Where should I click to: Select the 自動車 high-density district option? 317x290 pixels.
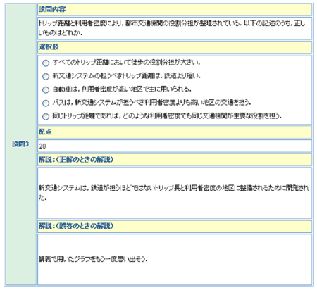coord(46,89)
